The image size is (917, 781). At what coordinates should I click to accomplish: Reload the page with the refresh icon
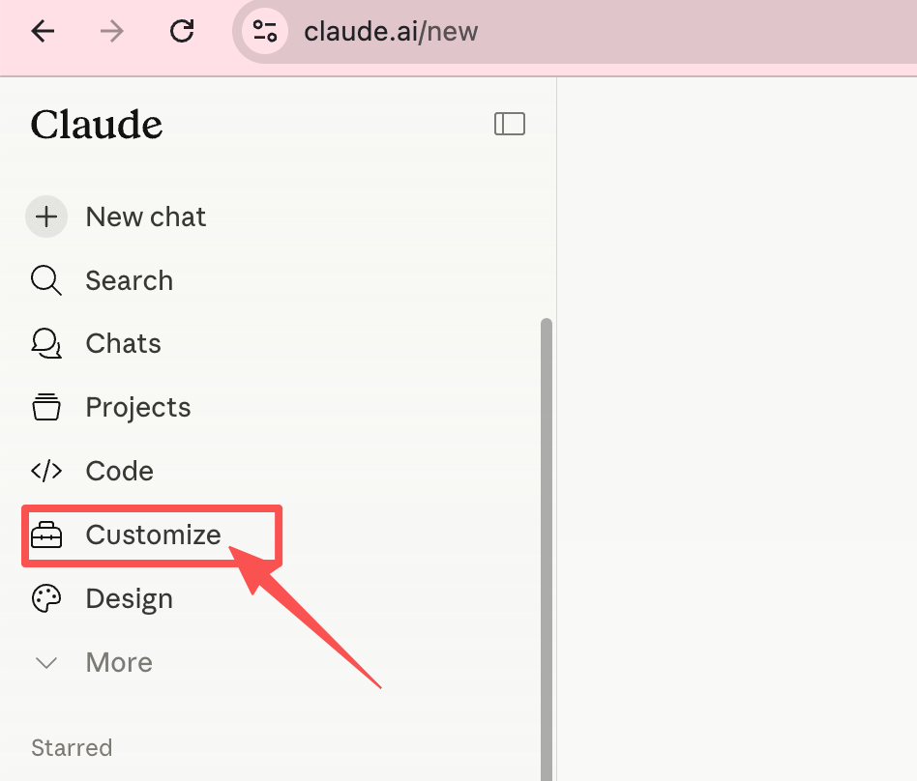(182, 31)
